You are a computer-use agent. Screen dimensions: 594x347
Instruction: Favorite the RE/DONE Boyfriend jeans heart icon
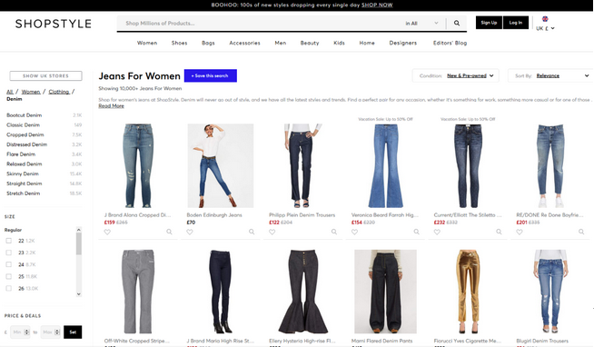(x=520, y=232)
